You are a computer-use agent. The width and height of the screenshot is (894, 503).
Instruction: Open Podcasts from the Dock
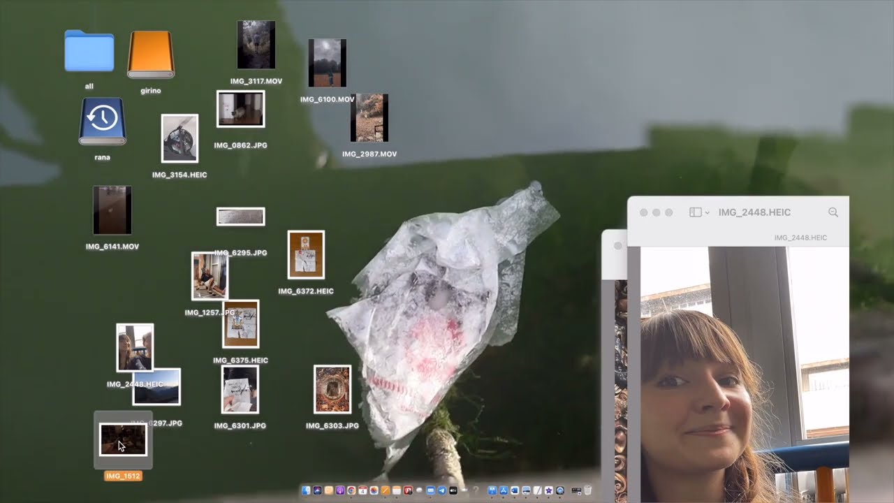coord(340,490)
